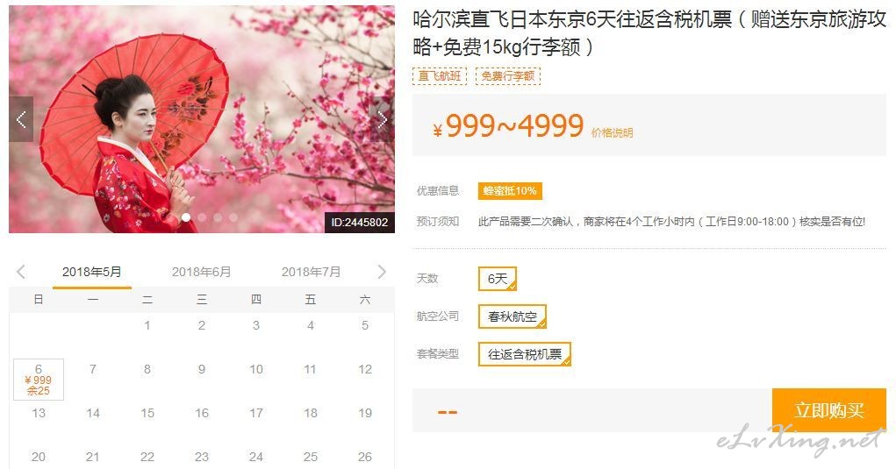This screenshot has width=896, height=469.
Task: Select the 6天 days option
Action: point(498,279)
